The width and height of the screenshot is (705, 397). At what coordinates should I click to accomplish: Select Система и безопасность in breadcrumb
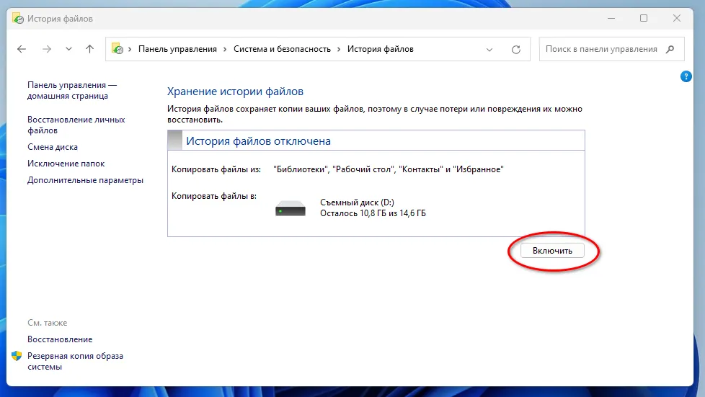282,49
